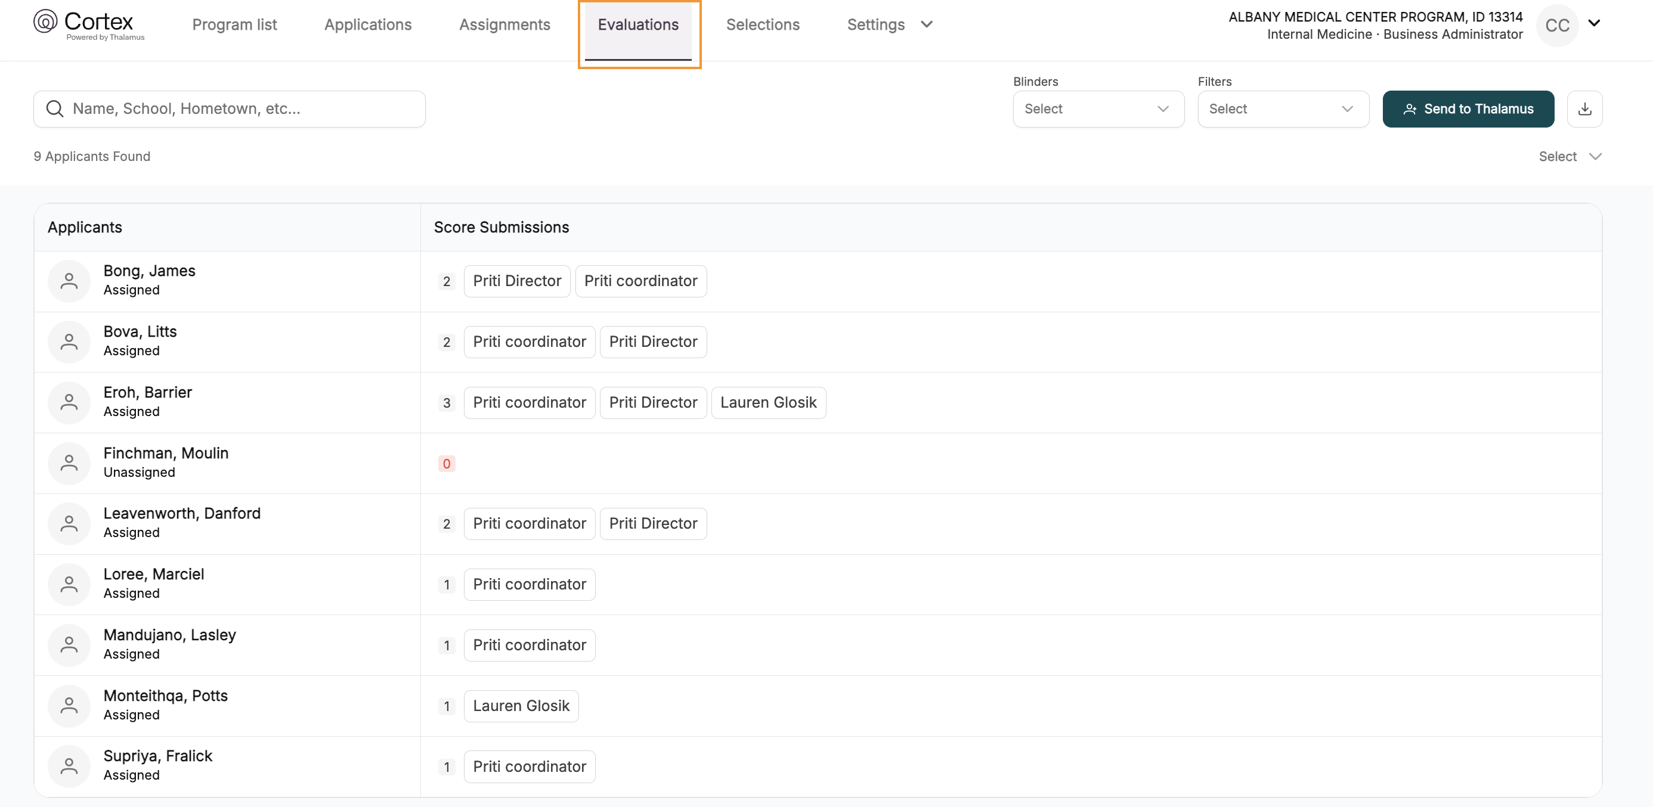
Task: Click the Score Submissions column header
Action: (x=501, y=227)
